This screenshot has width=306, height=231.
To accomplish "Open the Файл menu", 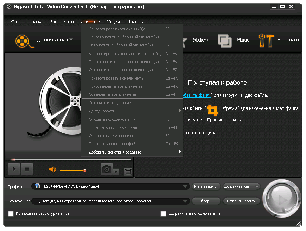I will coord(17,22).
